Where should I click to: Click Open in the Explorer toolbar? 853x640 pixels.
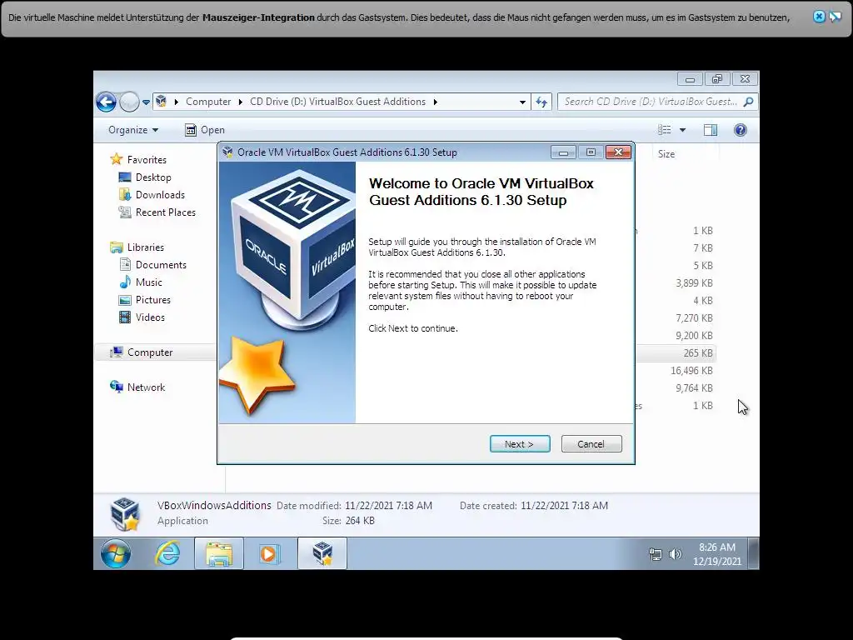(x=205, y=130)
